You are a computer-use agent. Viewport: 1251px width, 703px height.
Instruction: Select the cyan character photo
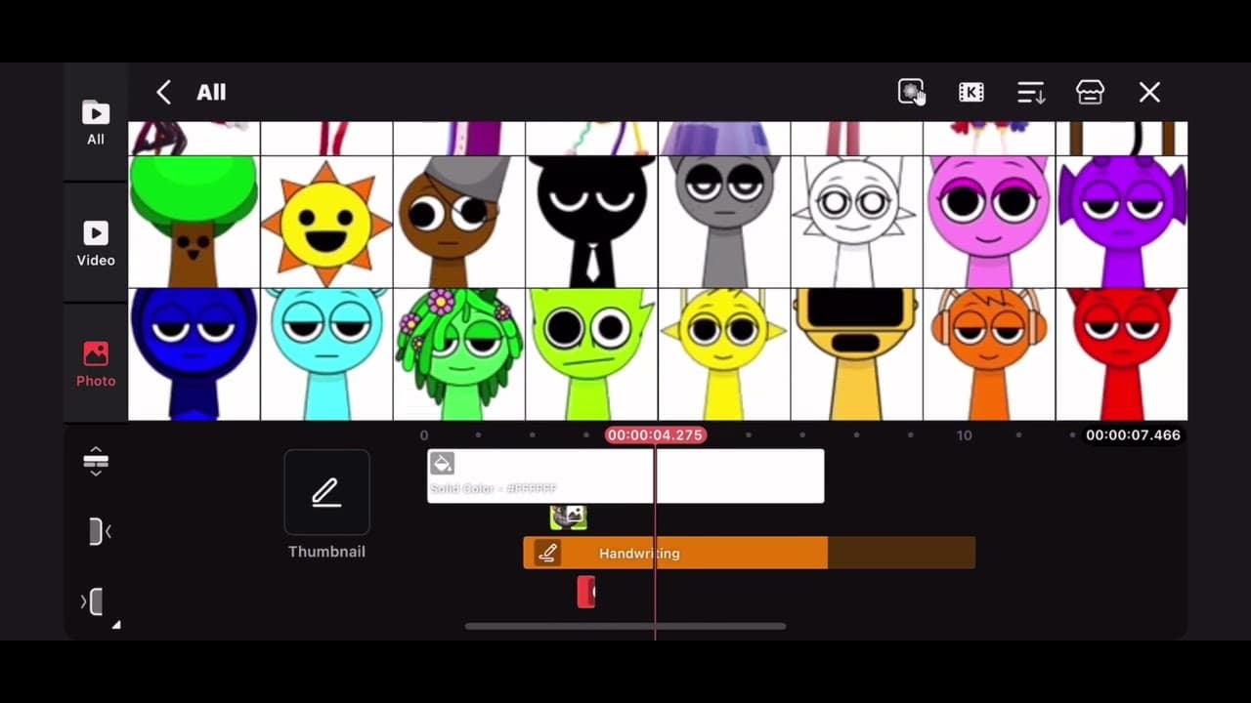pos(326,354)
